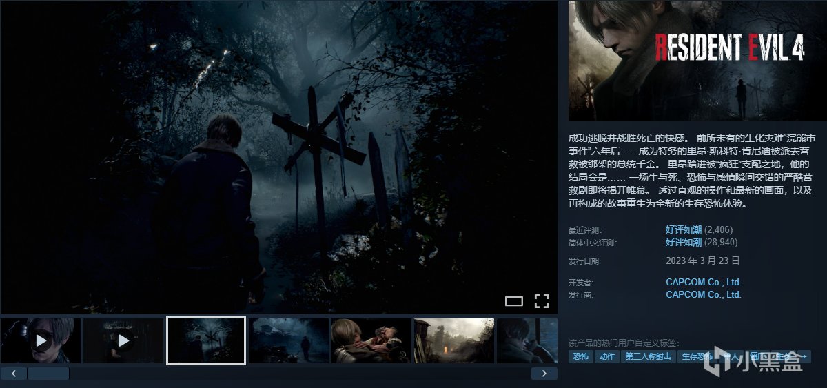Select the 第三人称射击 tag
This screenshot has height=388, width=827.
tap(648, 356)
